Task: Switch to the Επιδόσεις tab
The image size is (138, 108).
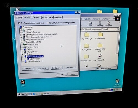Action: (x=58, y=17)
